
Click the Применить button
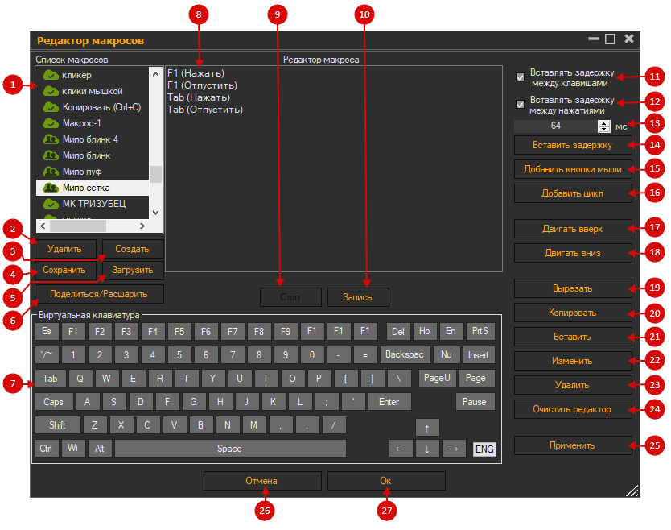(573, 445)
